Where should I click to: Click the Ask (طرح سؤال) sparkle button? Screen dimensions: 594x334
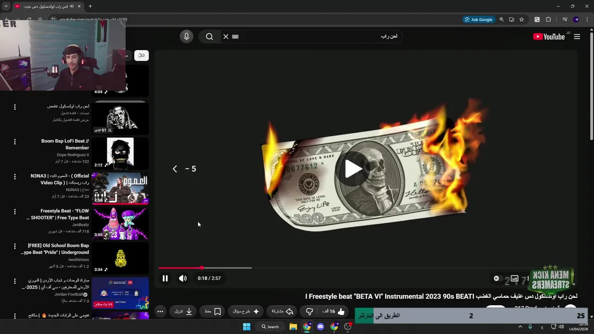point(246,311)
